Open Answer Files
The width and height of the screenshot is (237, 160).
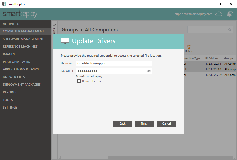click(x=26, y=77)
